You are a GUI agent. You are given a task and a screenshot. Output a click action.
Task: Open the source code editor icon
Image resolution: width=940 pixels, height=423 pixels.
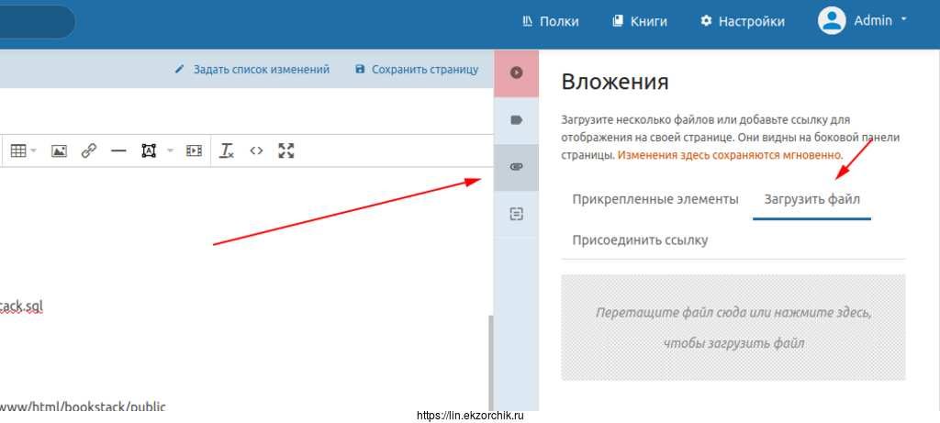pyautogui.click(x=256, y=150)
